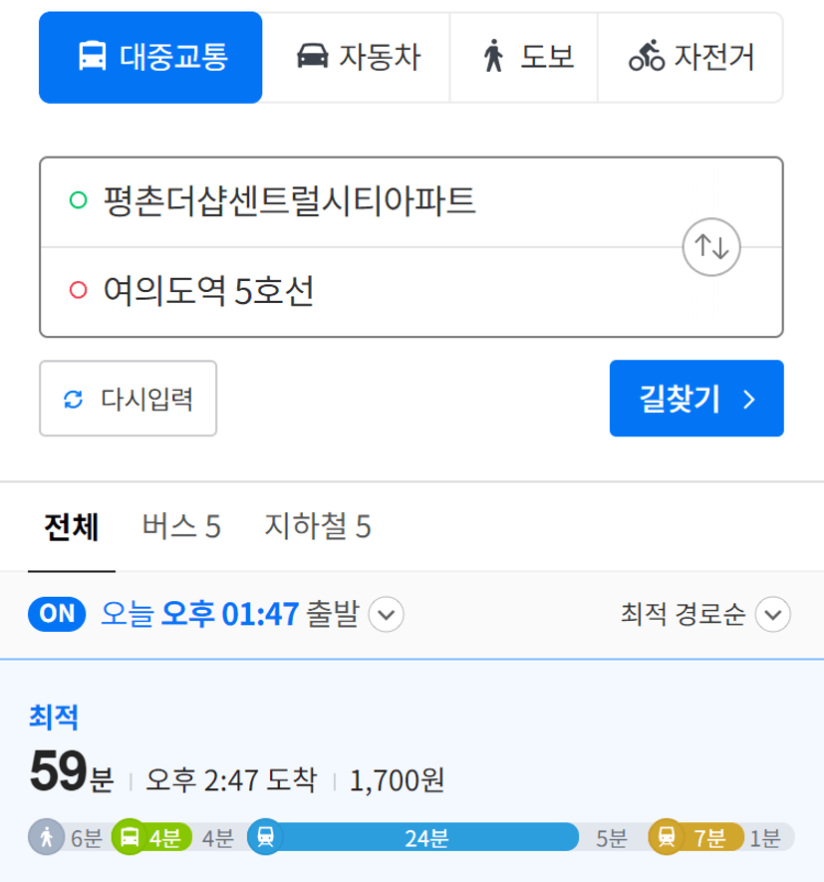Click the blue subway 24분 segment
This screenshot has width=824, height=882.
413,837
